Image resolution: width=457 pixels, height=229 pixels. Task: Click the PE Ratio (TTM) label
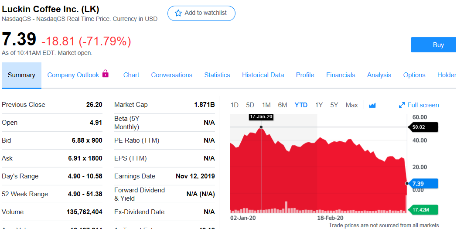click(136, 140)
